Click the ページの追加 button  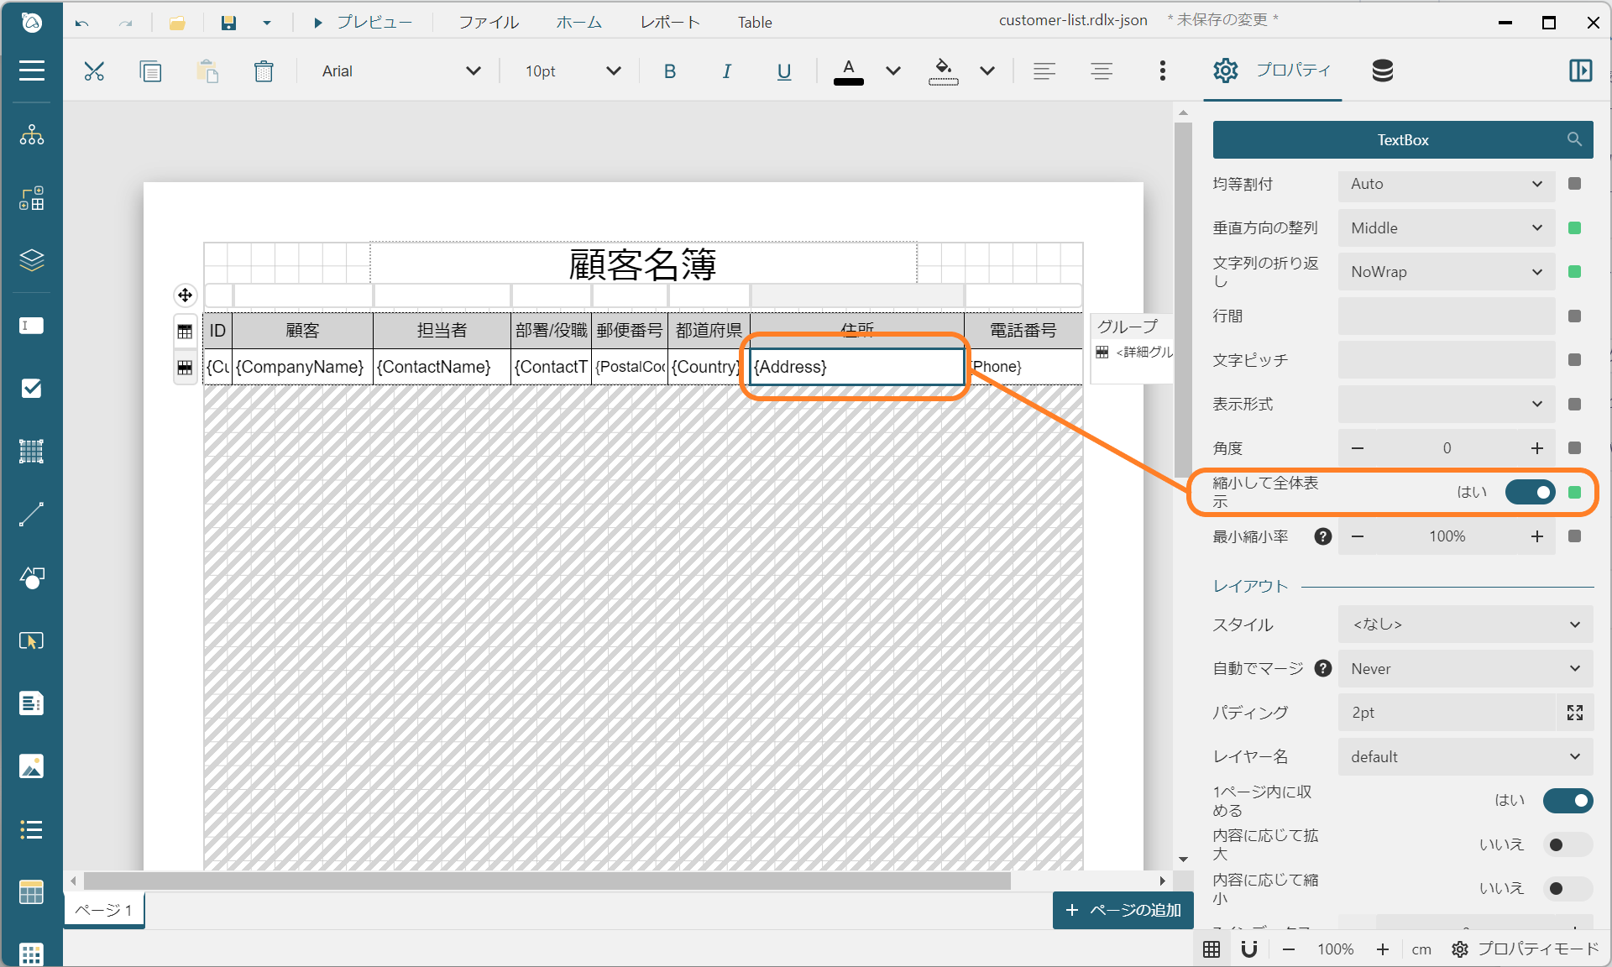pyautogui.click(x=1123, y=910)
